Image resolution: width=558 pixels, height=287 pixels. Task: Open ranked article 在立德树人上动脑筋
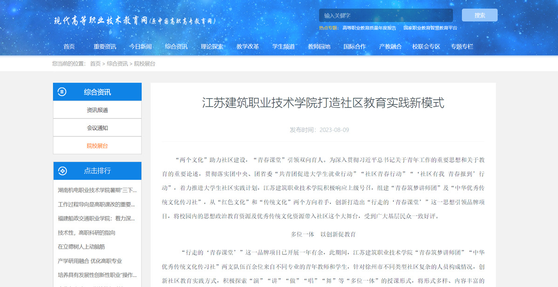click(x=82, y=247)
